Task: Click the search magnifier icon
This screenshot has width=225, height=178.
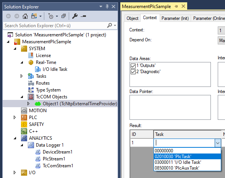Action: pos(110,25)
